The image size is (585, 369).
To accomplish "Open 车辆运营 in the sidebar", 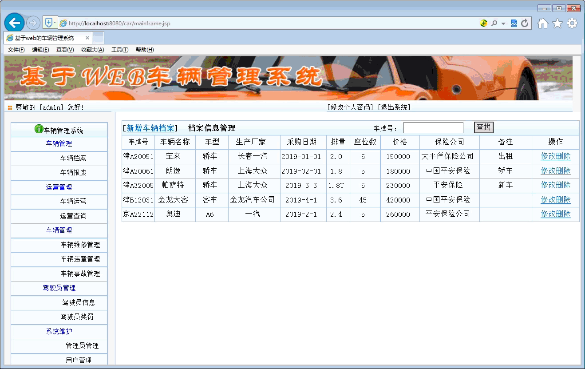I will (x=73, y=201).
